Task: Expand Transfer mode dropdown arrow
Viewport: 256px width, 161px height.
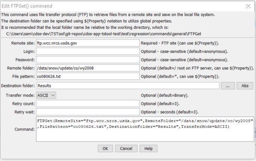Action: click(x=53, y=95)
